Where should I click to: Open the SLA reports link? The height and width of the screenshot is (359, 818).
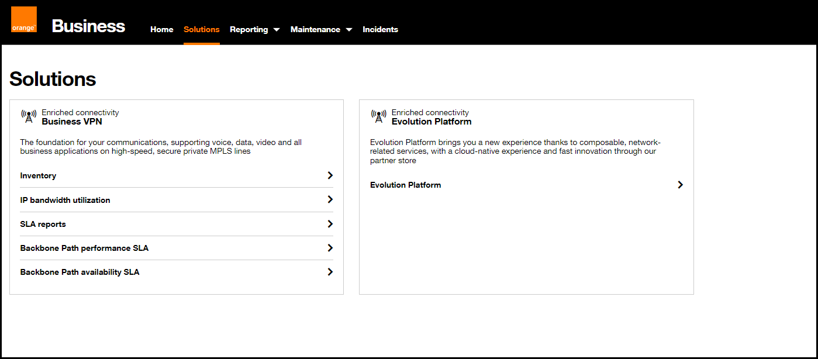click(43, 224)
